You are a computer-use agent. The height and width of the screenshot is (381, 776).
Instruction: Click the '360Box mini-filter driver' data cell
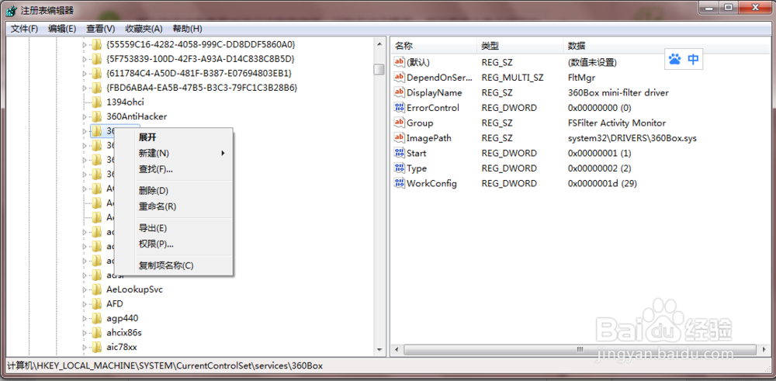pyautogui.click(x=618, y=92)
